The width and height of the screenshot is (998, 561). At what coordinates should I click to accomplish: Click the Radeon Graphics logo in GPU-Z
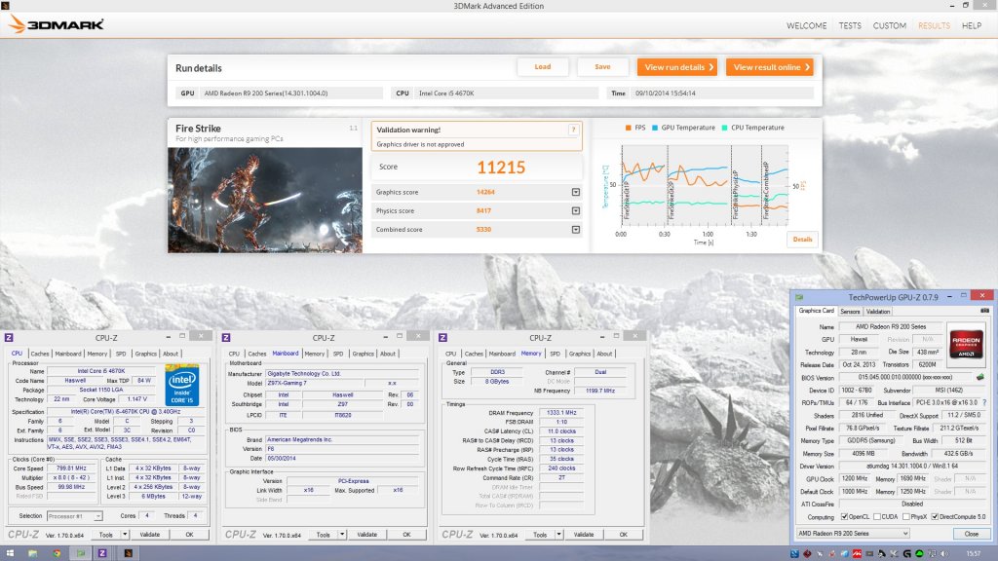(x=966, y=345)
